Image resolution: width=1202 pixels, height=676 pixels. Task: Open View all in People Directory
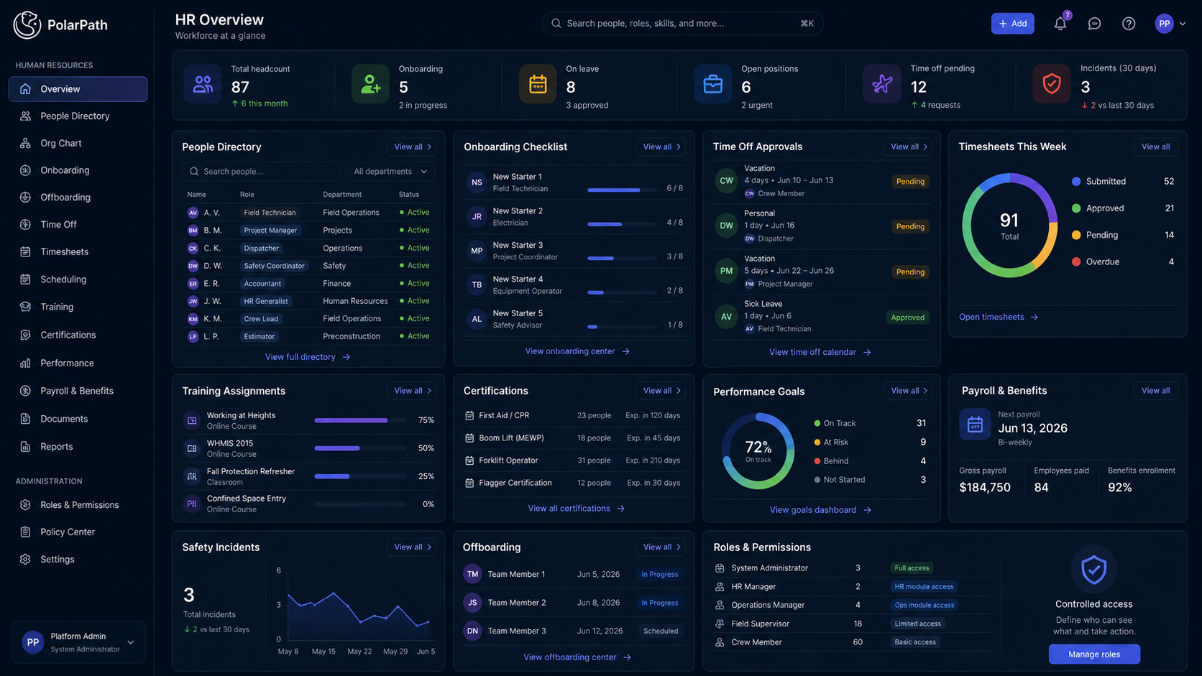(413, 147)
